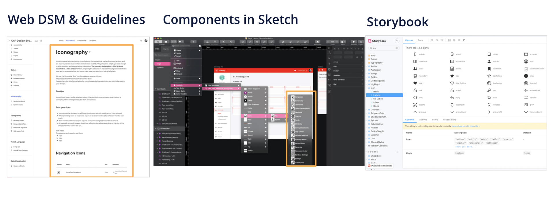Open the Shape submenu in Sketch insert menu
This screenshot has width=555, height=202.
(187, 50)
